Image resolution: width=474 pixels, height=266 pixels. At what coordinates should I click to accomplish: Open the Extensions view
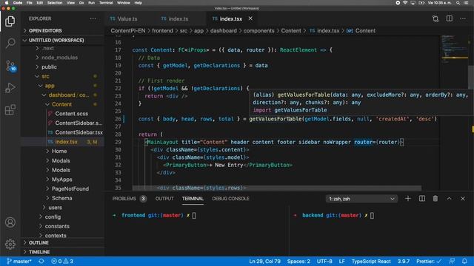point(10,110)
